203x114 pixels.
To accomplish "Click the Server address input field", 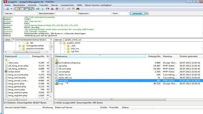I will pos(25,13).
